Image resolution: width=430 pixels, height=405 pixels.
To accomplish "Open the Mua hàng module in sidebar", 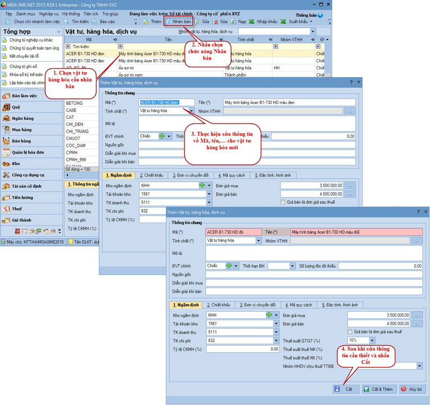I will click(32, 129).
